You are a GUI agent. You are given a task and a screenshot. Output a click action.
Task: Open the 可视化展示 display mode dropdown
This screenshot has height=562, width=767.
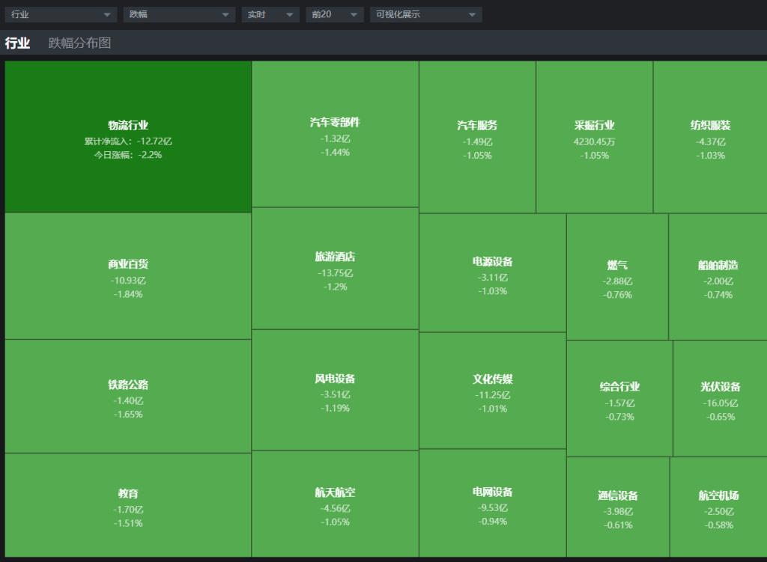425,15
